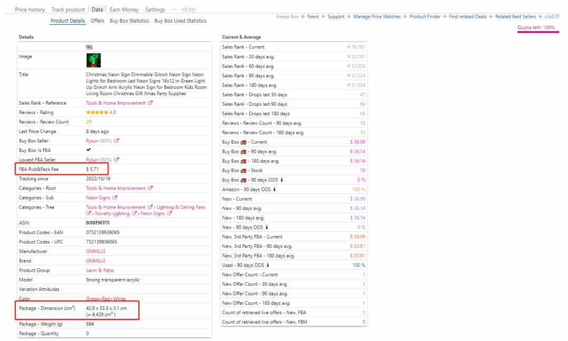The width and height of the screenshot is (568, 341).
Task: Click the 4.8 review rating value
Action: coord(113,112)
